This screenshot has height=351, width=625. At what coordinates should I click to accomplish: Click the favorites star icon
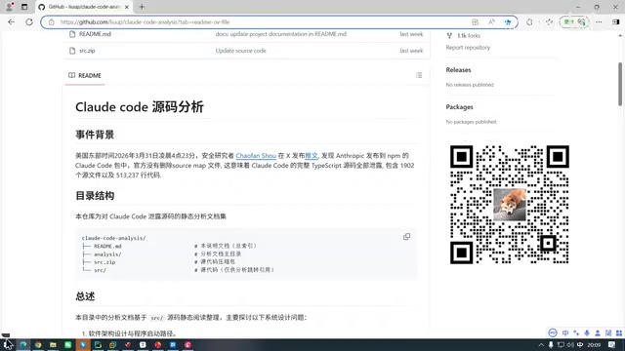click(508, 21)
